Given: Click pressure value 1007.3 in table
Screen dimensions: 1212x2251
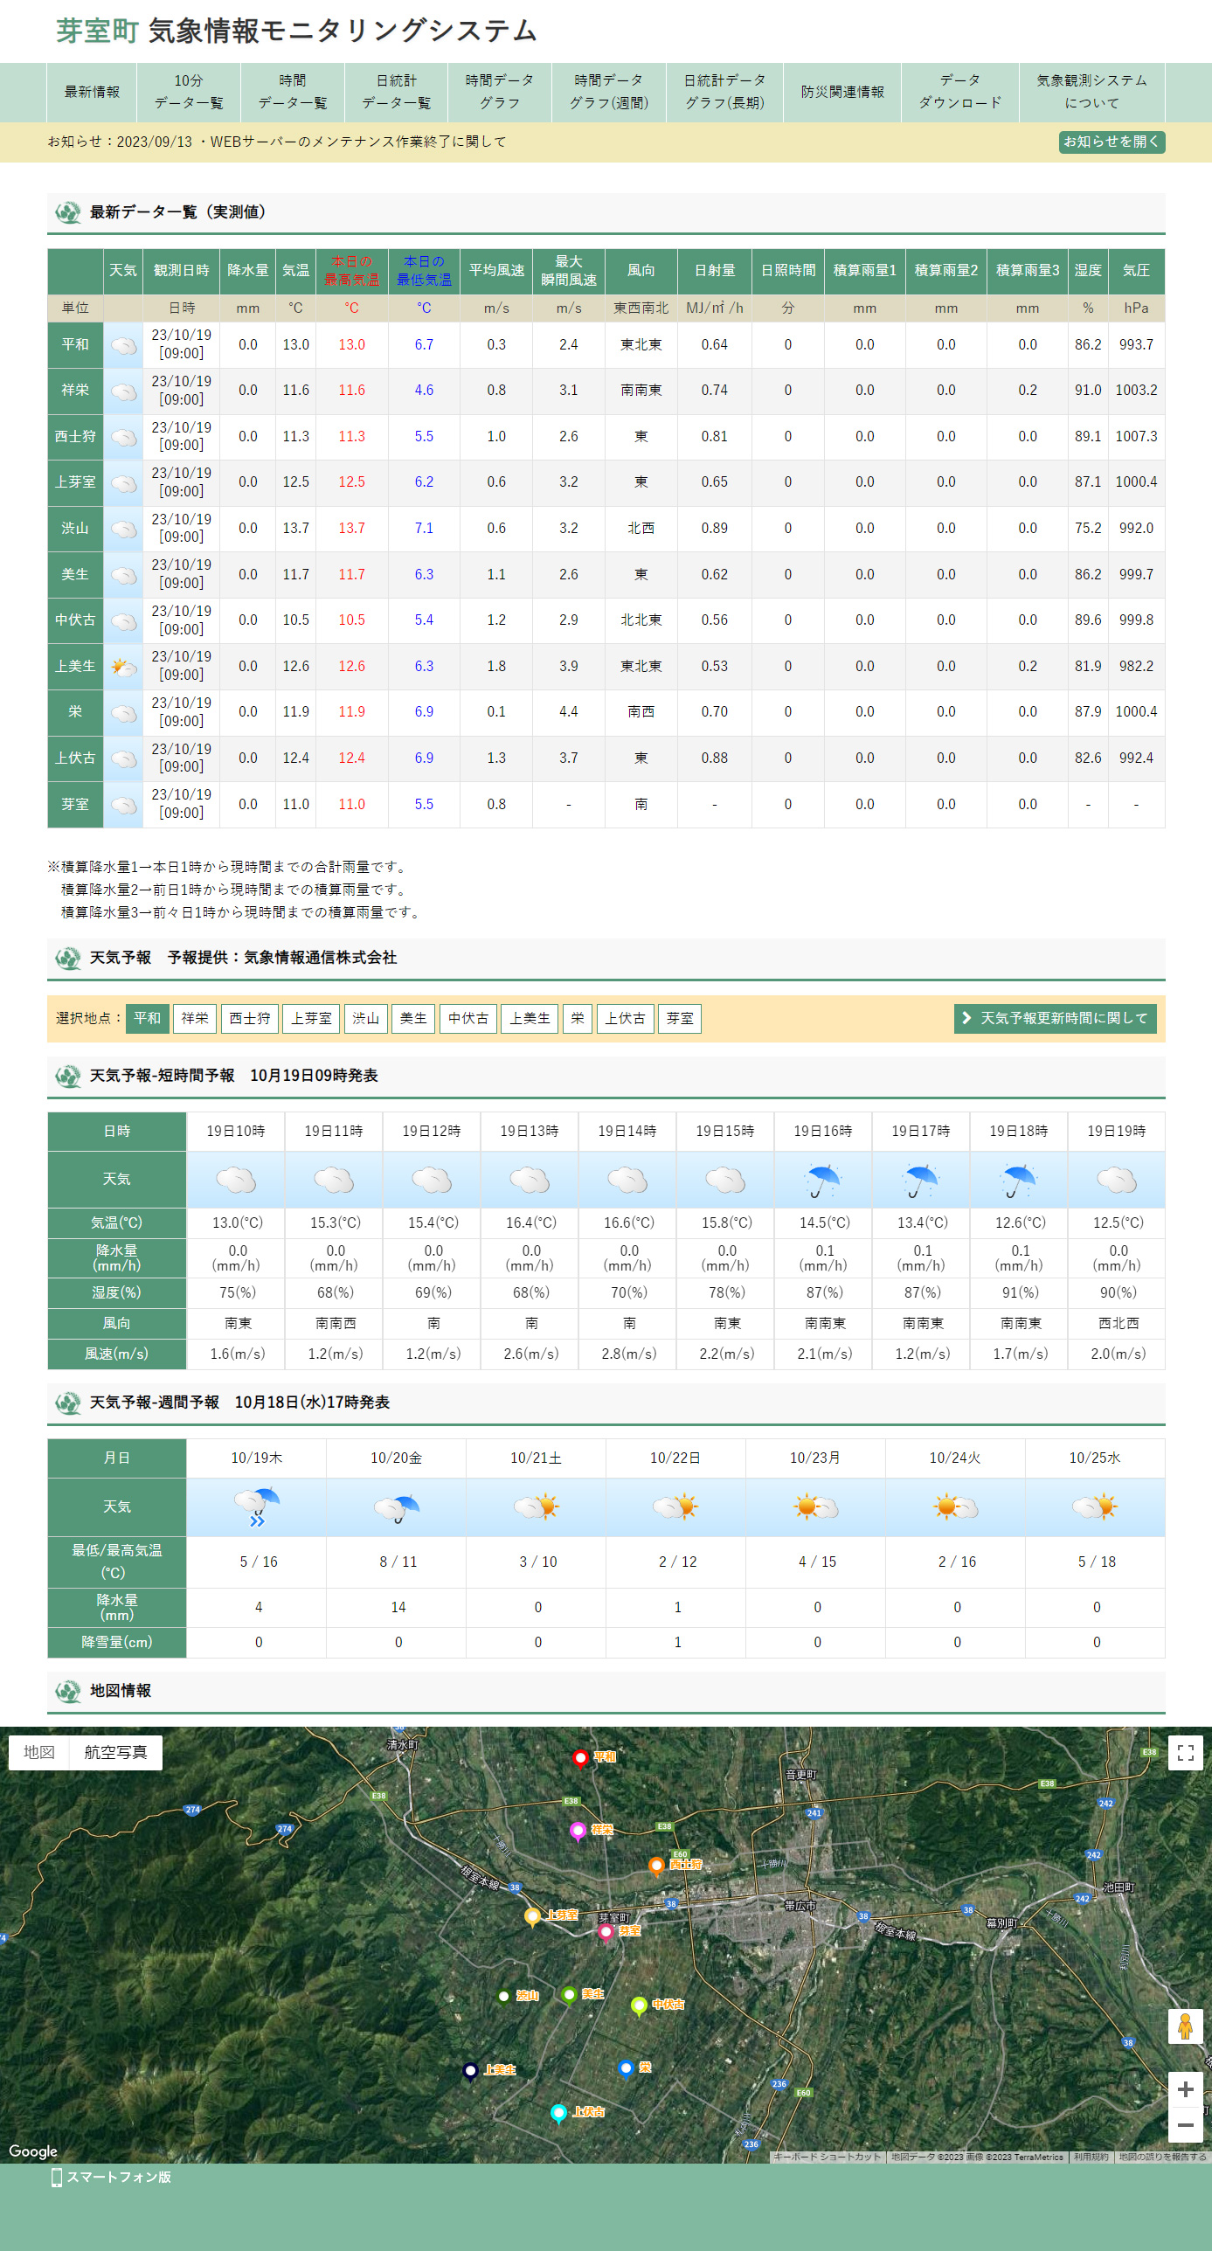Looking at the screenshot, I should 1136,437.
